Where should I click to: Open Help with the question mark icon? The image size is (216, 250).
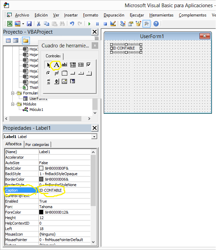click(x=156, y=24)
